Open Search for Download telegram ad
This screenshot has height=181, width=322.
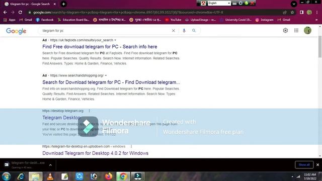[x=111, y=82]
